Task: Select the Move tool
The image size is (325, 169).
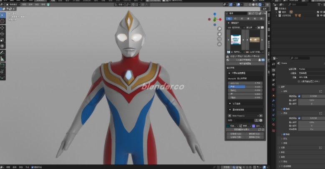Action: [x=2, y=28]
